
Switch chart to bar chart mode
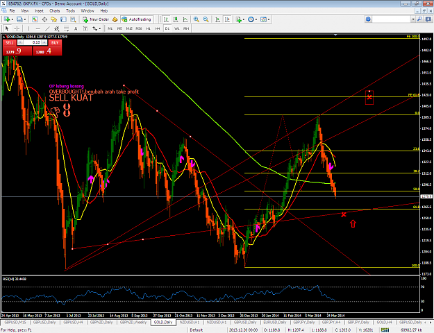166,19
